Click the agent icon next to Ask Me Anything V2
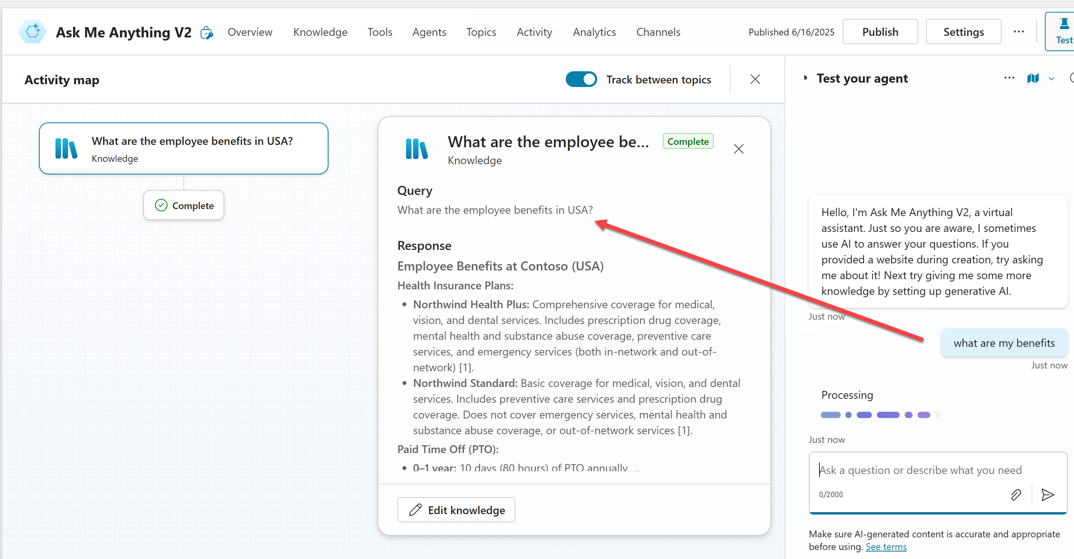Viewport: 1074px width, 559px height. 32,32
